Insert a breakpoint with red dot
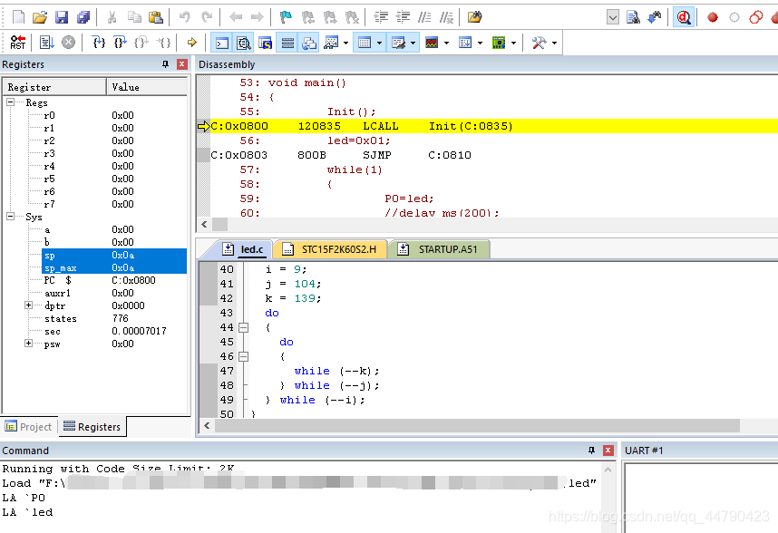Screen dimensions: 778x533 pyautogui.click(x=713, y=18)
